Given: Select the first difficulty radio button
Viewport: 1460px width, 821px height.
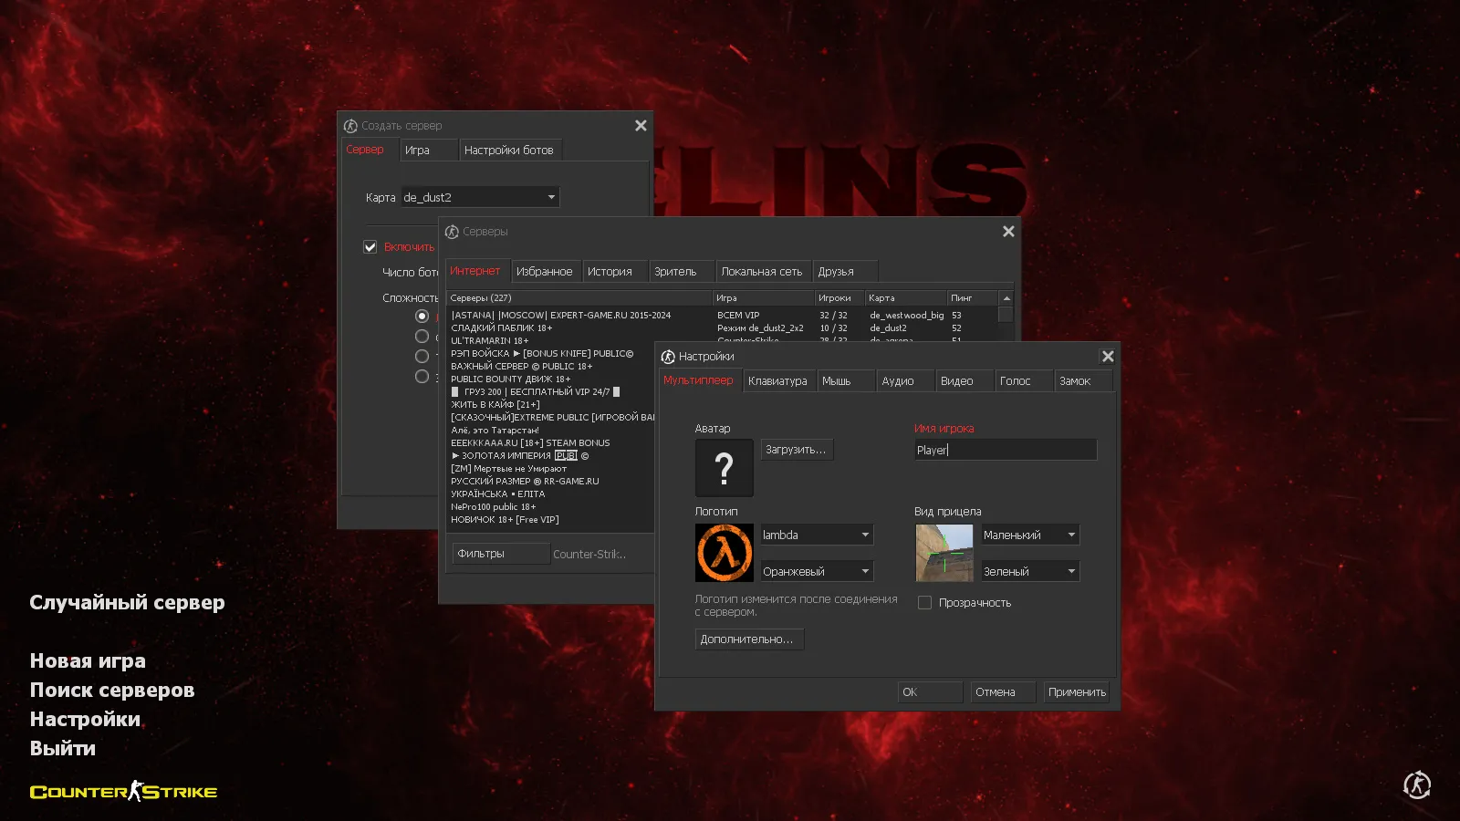Looking at the screenshot, I should (422, 315).
